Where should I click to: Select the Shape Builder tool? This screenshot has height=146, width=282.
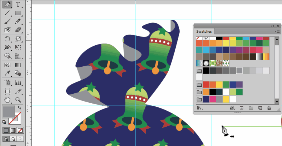click(x=7, y=56)
